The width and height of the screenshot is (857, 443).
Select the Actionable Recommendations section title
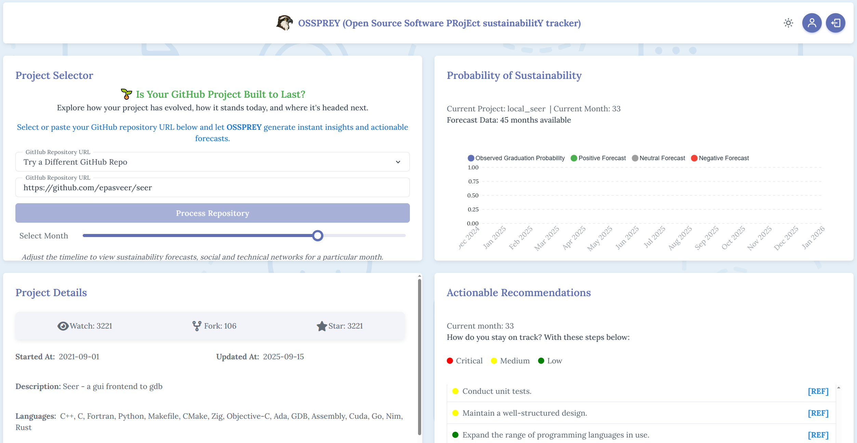pyautogui.click(x=518, y=292)
